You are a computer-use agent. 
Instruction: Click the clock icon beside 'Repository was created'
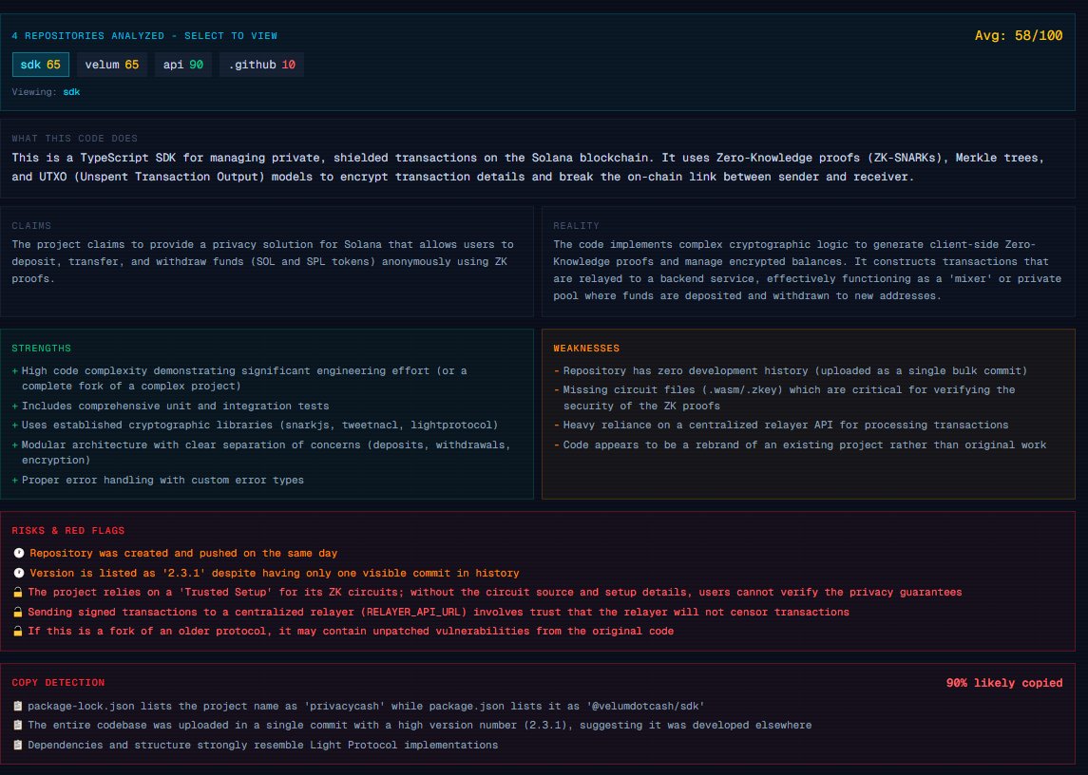click(19, 553)
